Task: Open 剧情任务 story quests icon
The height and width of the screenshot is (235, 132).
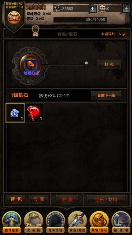Action: click(x=11, y=222)
